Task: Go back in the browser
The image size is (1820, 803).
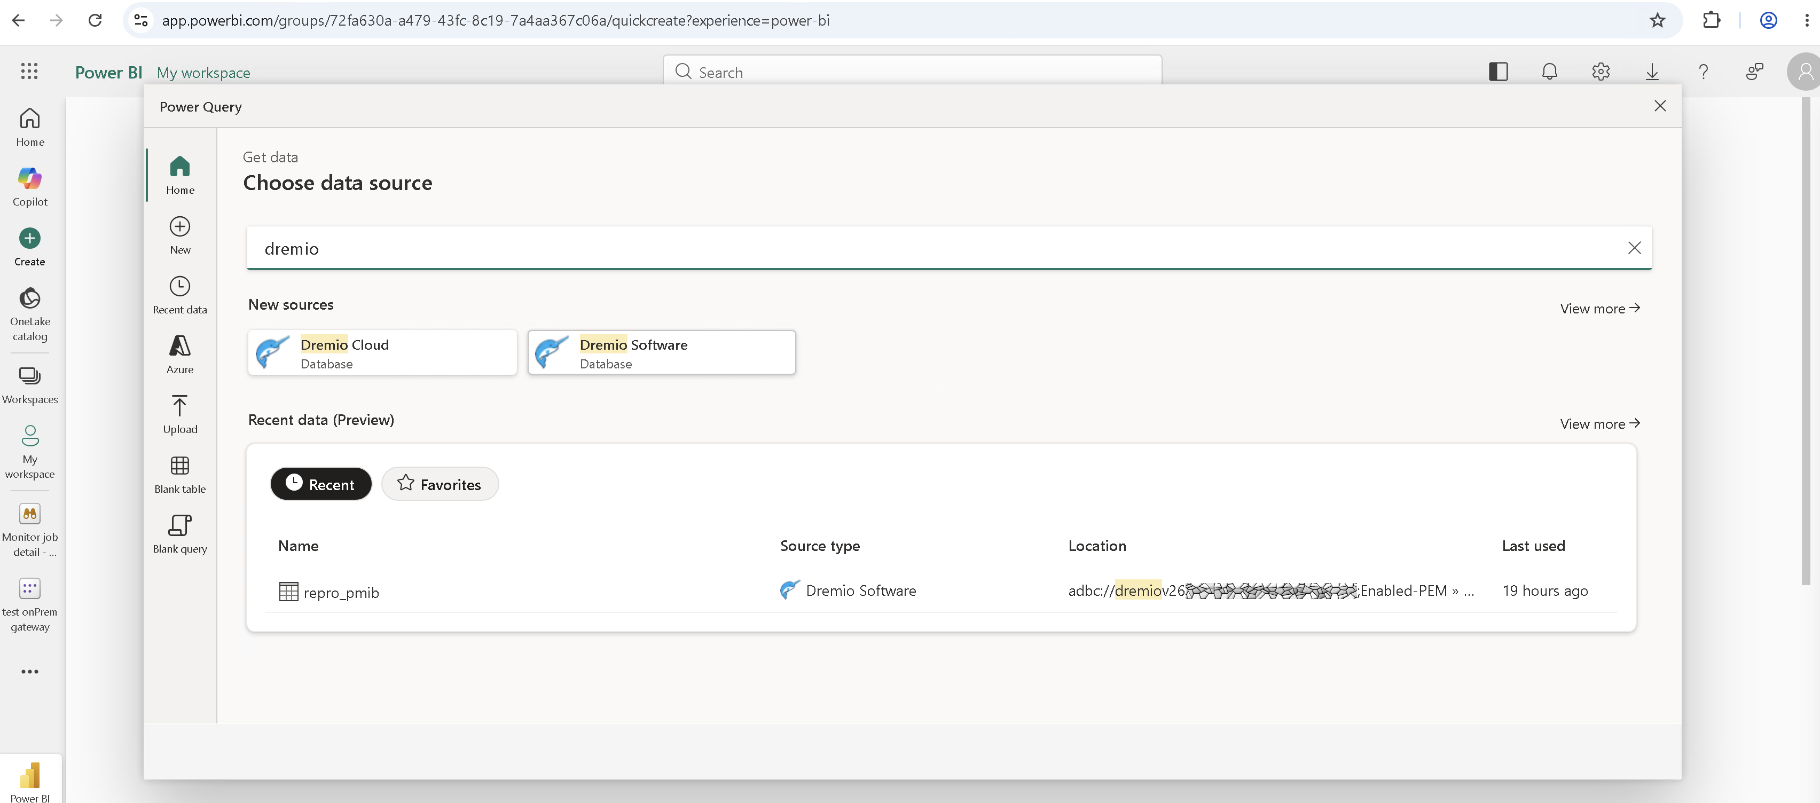Action: pos(18,20)
